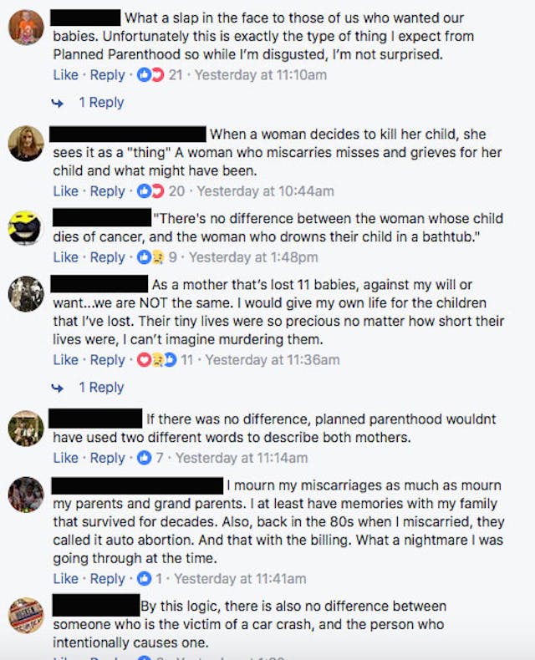Reply to the comment posted at 11:36am

click(x=107, y=360)
